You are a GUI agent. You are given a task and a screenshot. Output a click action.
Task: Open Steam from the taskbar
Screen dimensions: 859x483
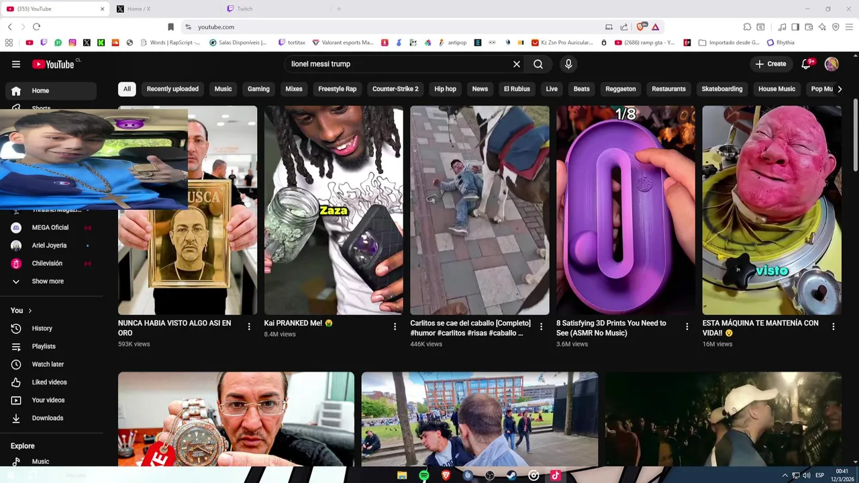coord(511,476)
